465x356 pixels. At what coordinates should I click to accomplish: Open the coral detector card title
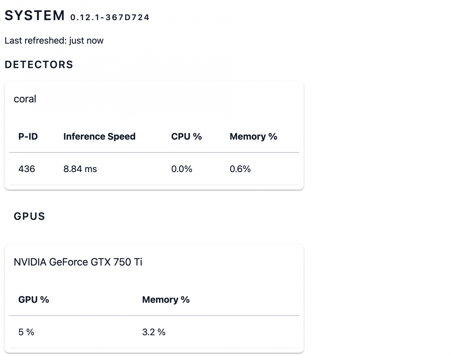(25, 99)
